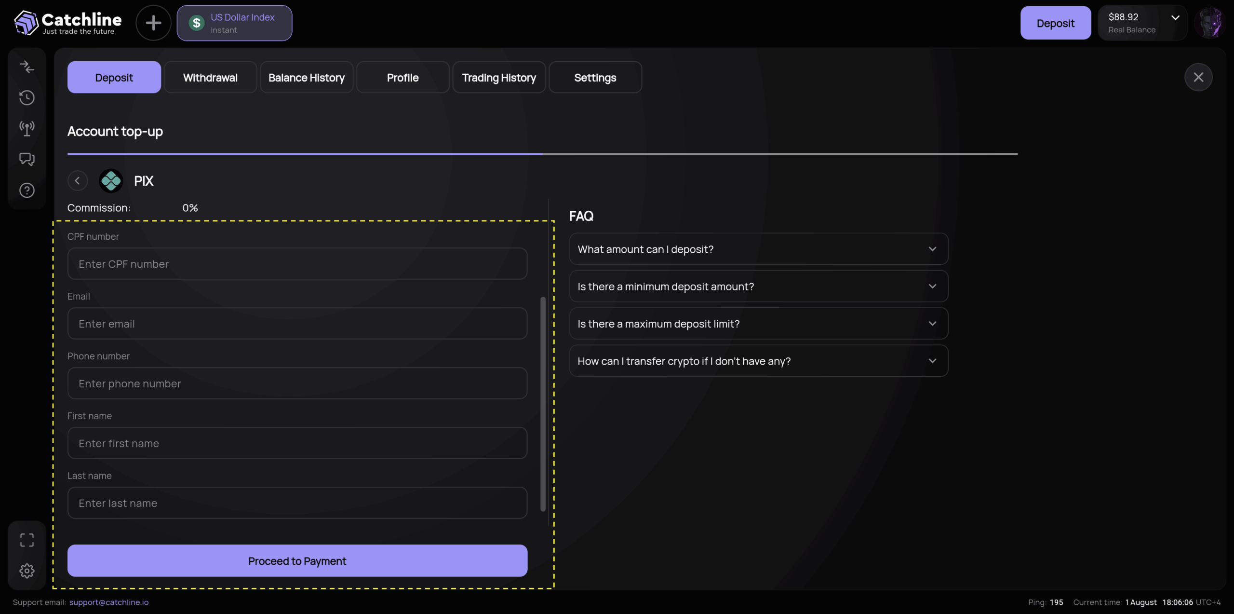The image size is (1234, 614).
Task: Switch to the Deposit tab
Action: pos(114,77)
